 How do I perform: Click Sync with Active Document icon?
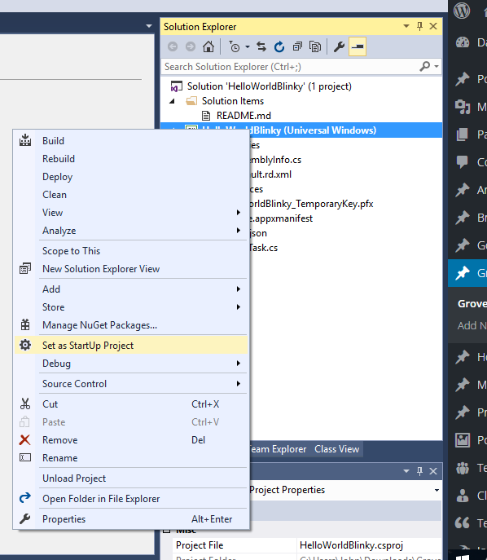[x=261, y=46]
